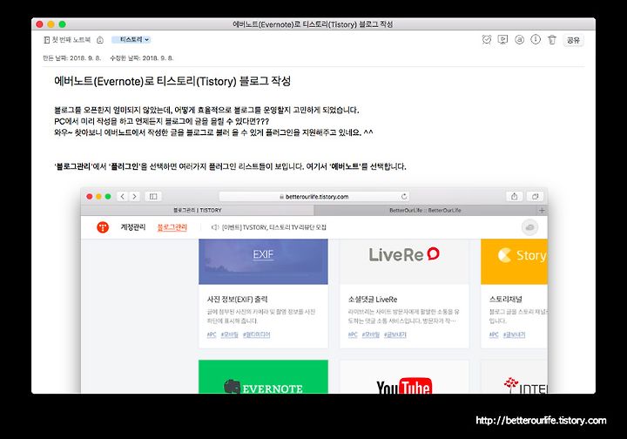Switch to BetterOurLife :: BetterOurLife tab
Viewport: 627px width, 439px height.
(x=425, y=210)
